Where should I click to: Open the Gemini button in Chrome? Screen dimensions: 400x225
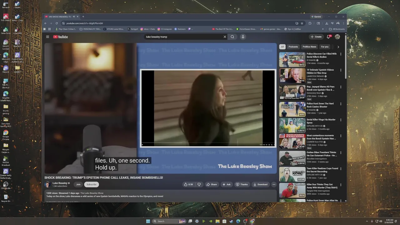[316, 17]
